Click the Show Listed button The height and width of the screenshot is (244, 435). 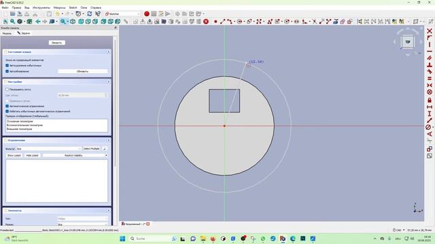tap(14, 155)
